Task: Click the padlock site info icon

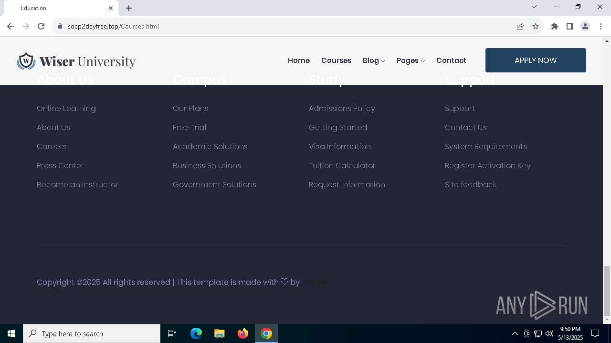Action: 60,26
